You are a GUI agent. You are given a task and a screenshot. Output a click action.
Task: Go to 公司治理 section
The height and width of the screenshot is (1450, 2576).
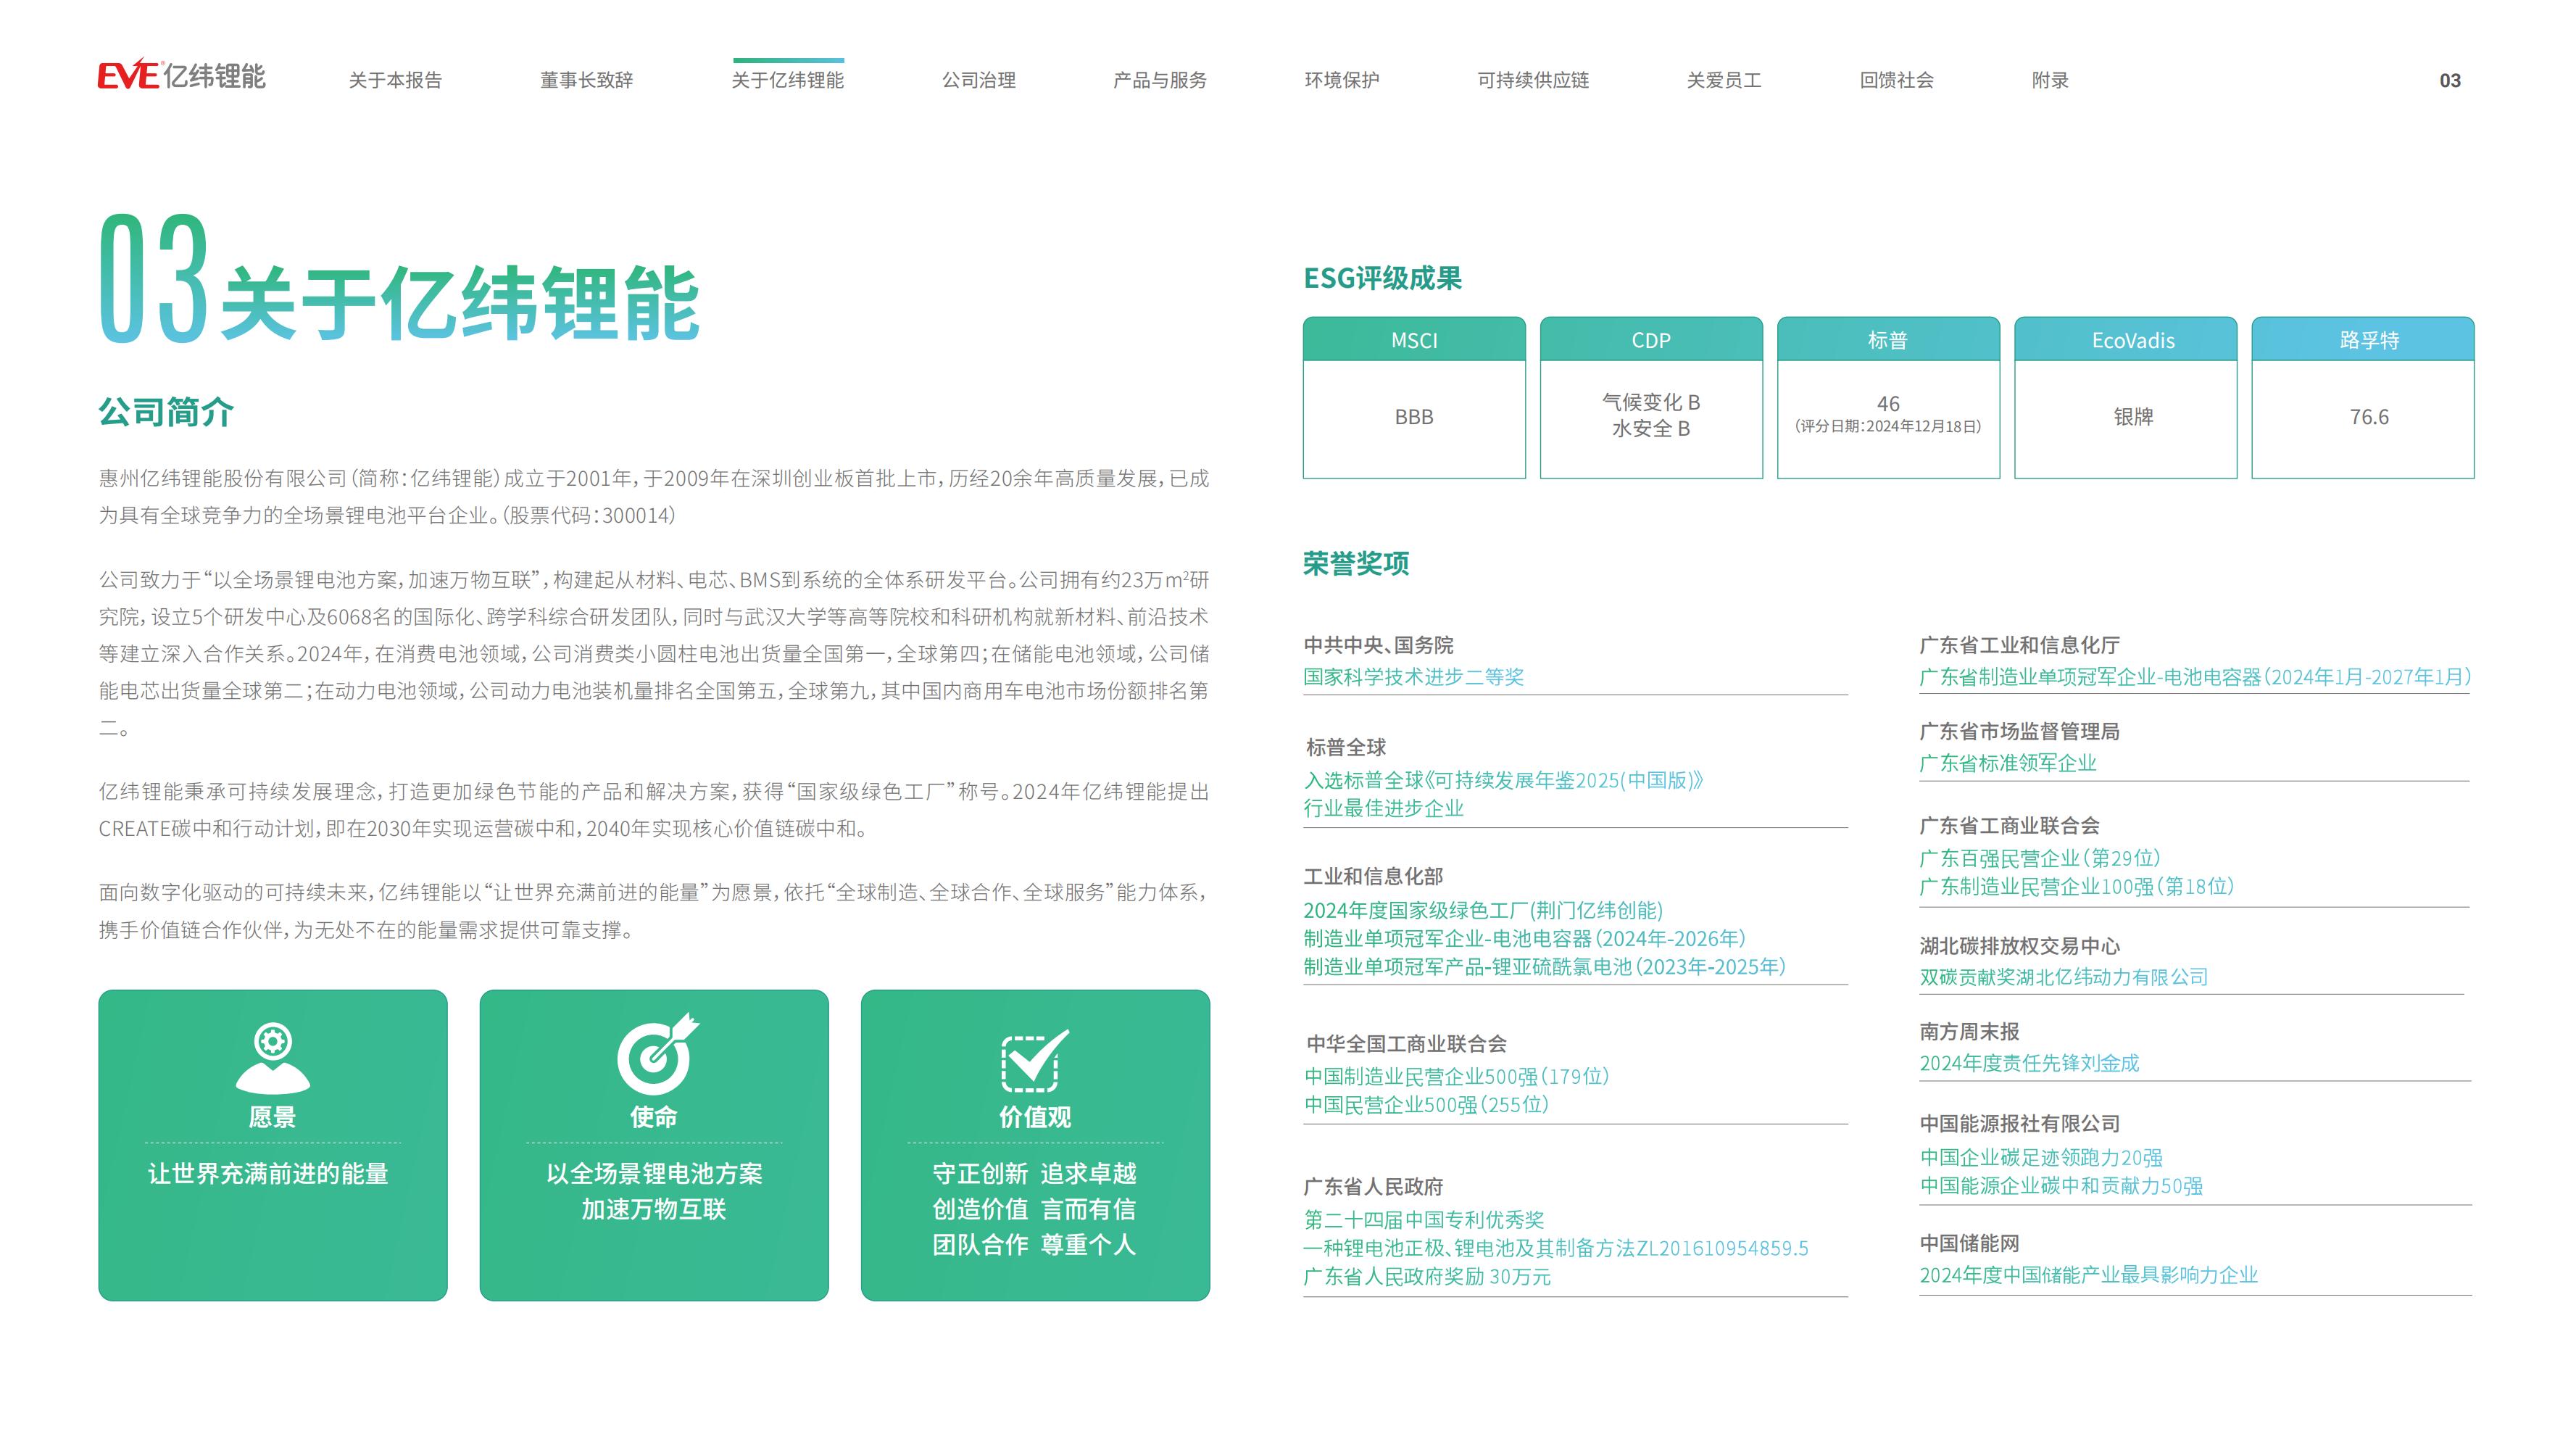click(x=979, y=80)
